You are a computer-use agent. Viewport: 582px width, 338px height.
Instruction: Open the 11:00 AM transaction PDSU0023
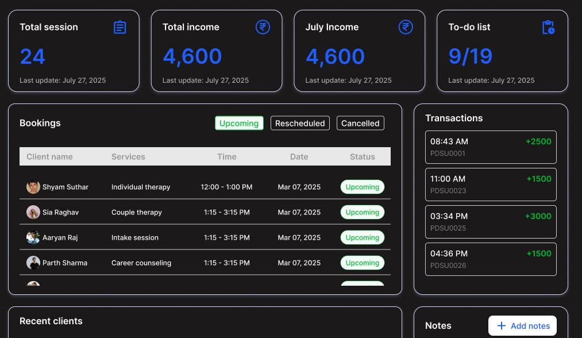click(491, 185)
